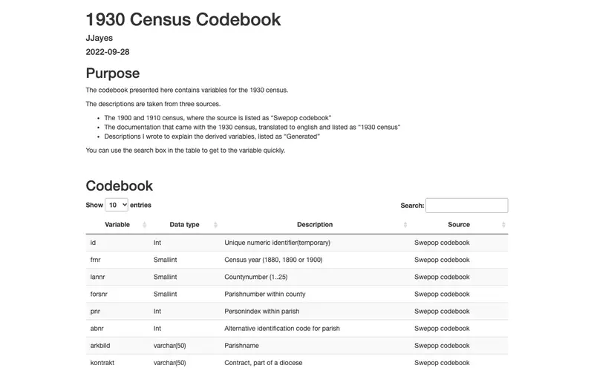Click the 'Codebook' section heading
Screen dimensions: 594x371
(x=120, y=185)
